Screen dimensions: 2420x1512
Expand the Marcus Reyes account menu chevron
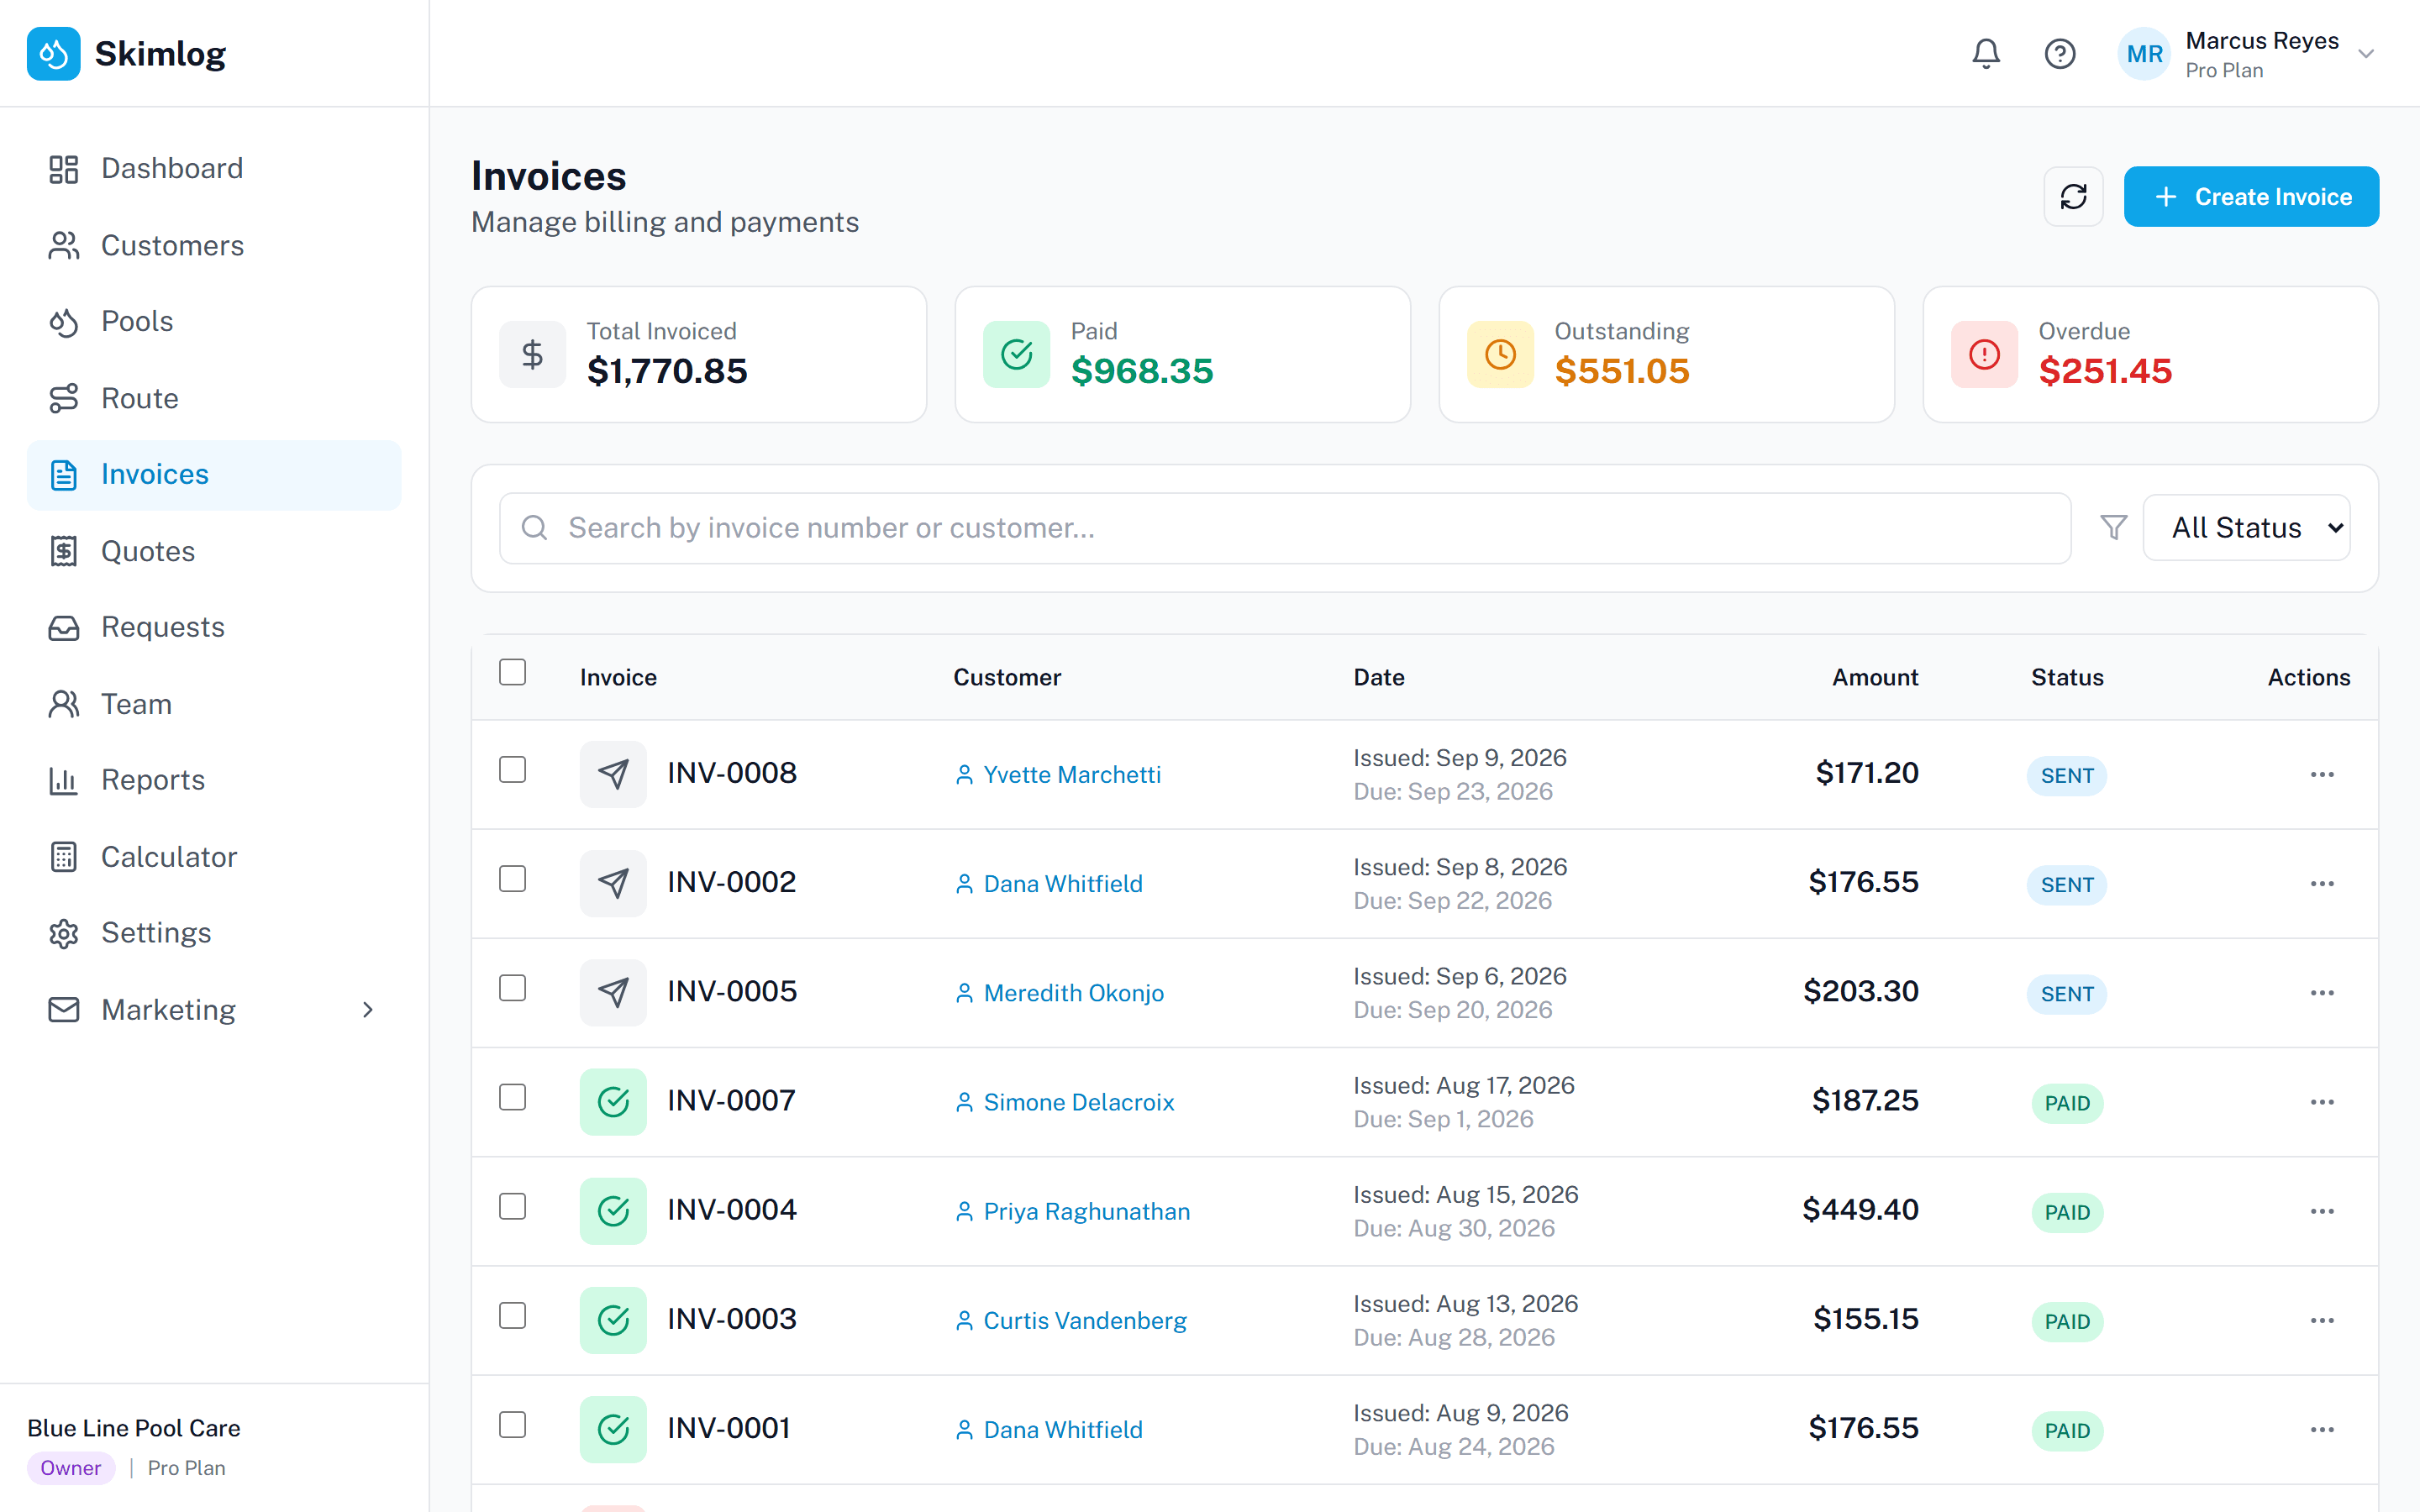[2365, 54]
